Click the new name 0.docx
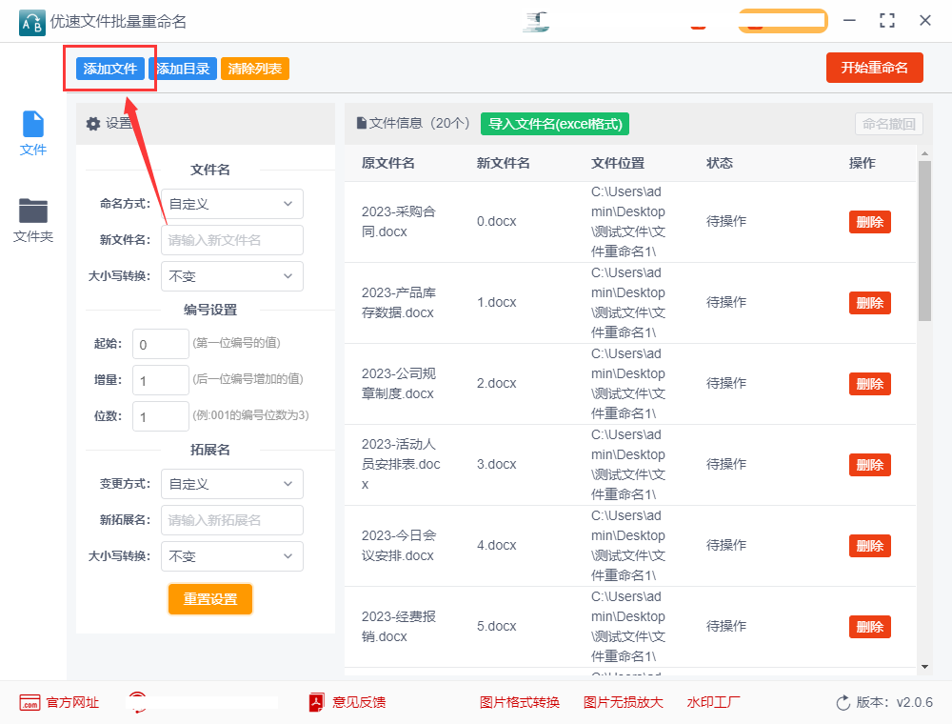This screenshot has height=724, width=952. tap(497, 221)
